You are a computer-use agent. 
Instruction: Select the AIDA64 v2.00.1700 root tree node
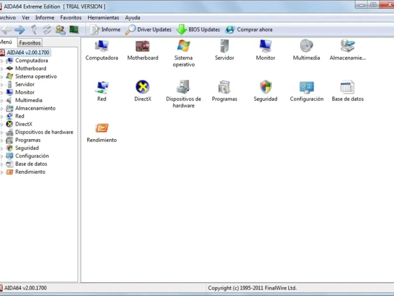(28, 52)
